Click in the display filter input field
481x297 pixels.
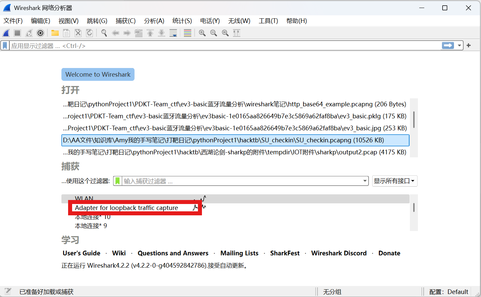coord(225,45)
